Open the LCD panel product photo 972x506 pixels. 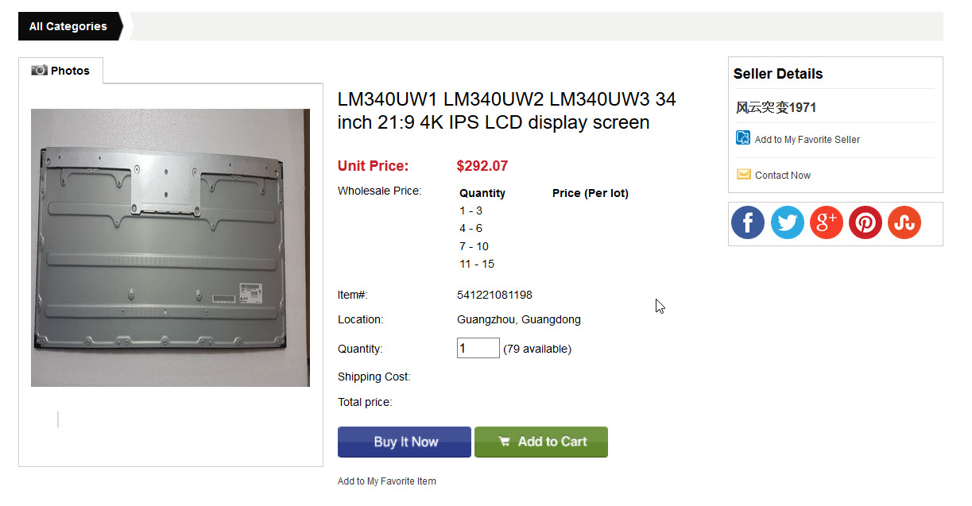pyautogui.click(x=170, y=248)
